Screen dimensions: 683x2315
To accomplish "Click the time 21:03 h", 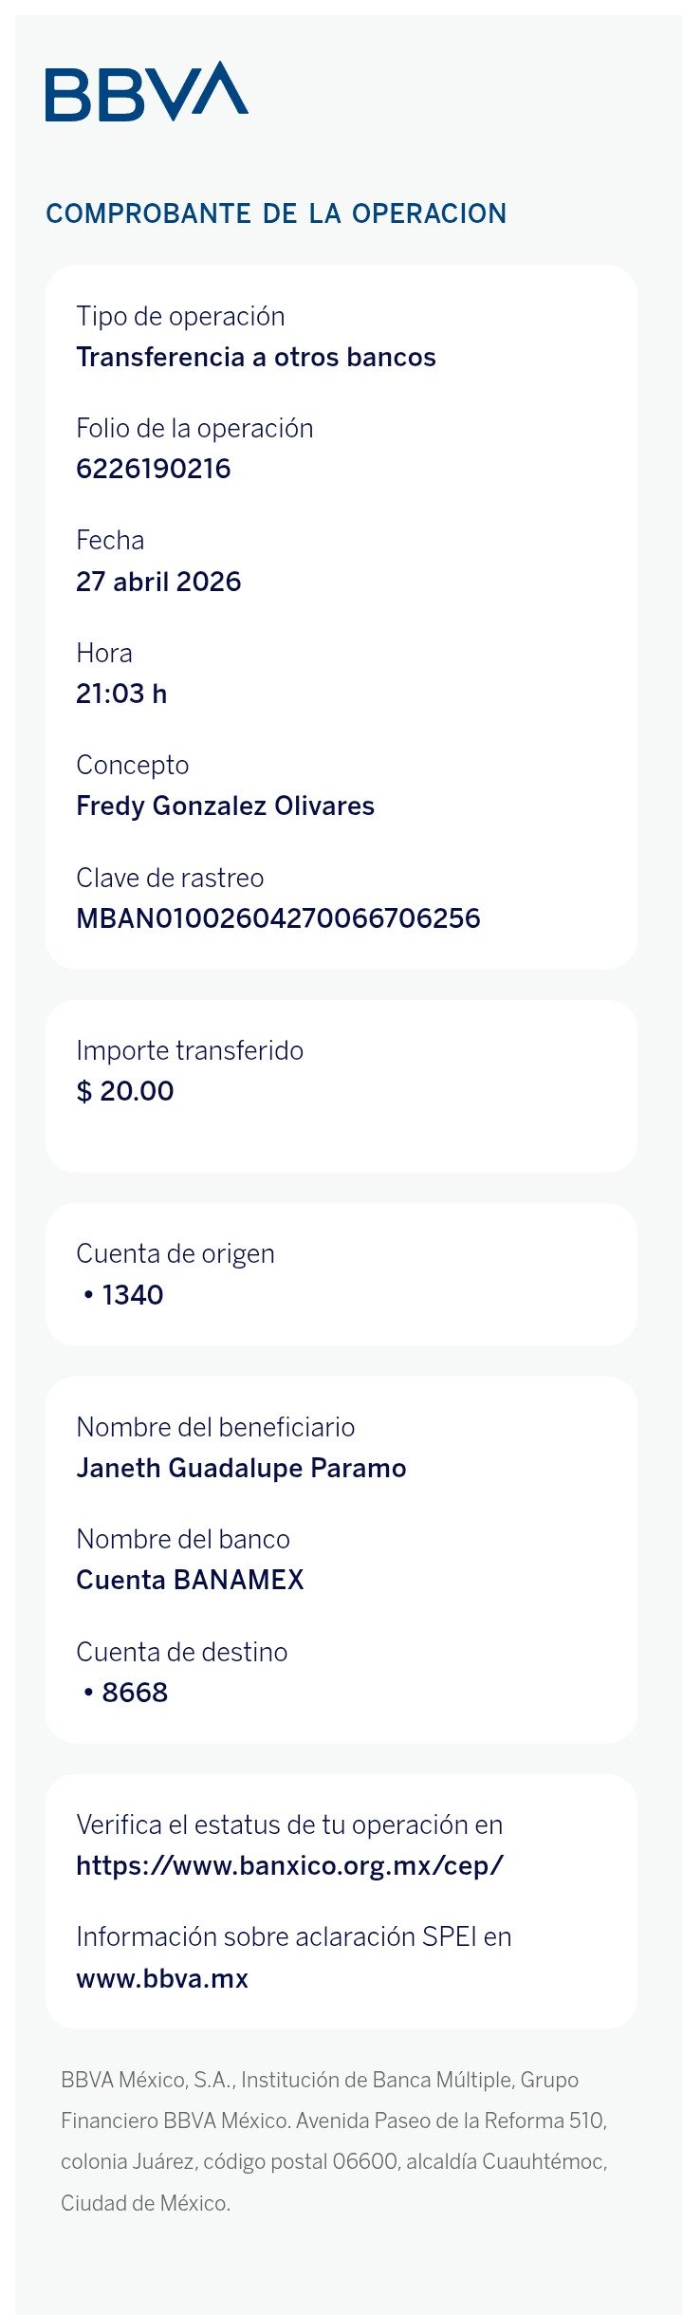I will [121, 694].
